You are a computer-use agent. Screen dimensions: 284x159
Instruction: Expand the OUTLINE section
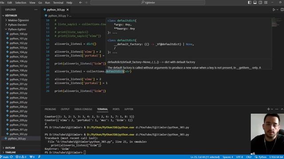pyautogui.click(x=10, y=148)
